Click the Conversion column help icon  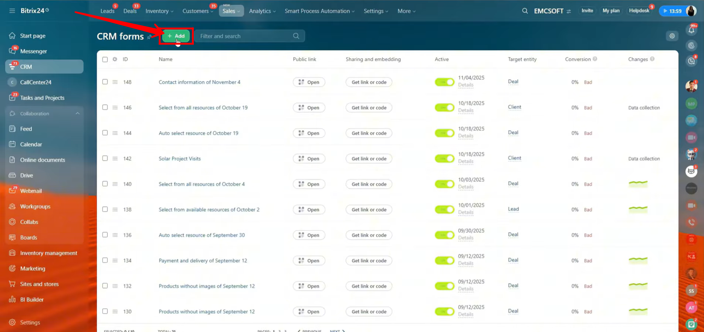point(595,59)
